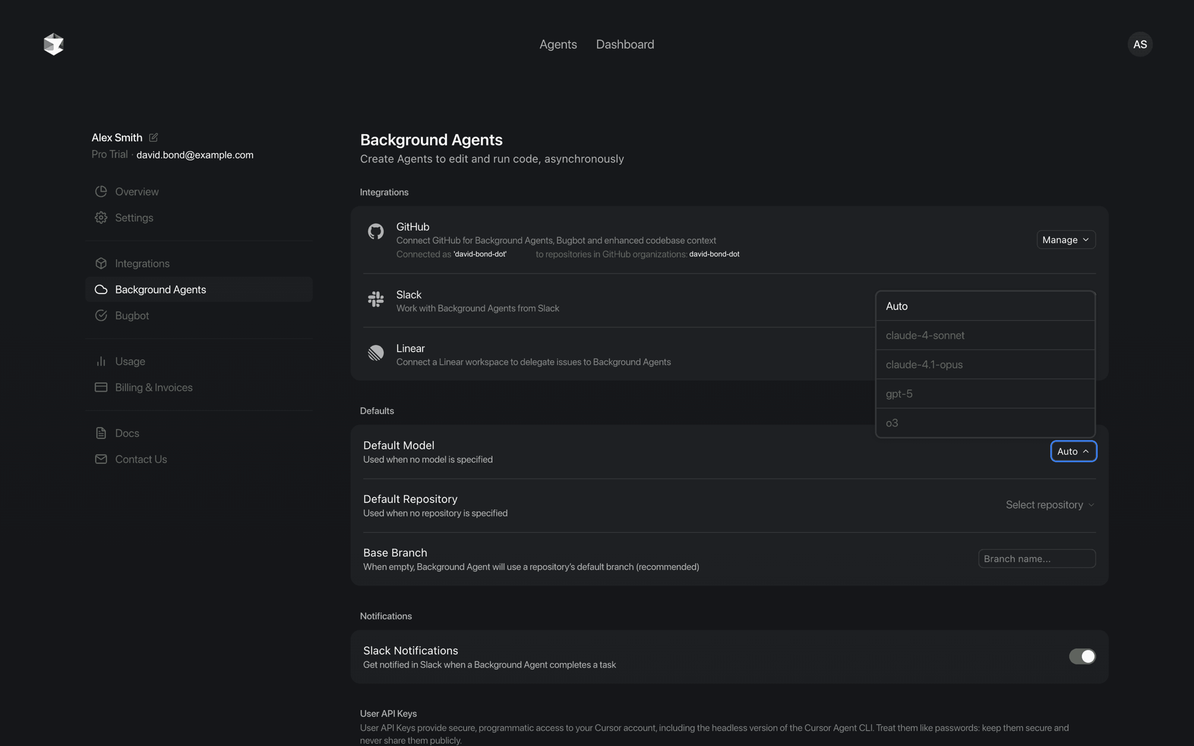Click the User API Keys heading
This screenshot has width=1194, height=746.
click(x=388, y=714)
